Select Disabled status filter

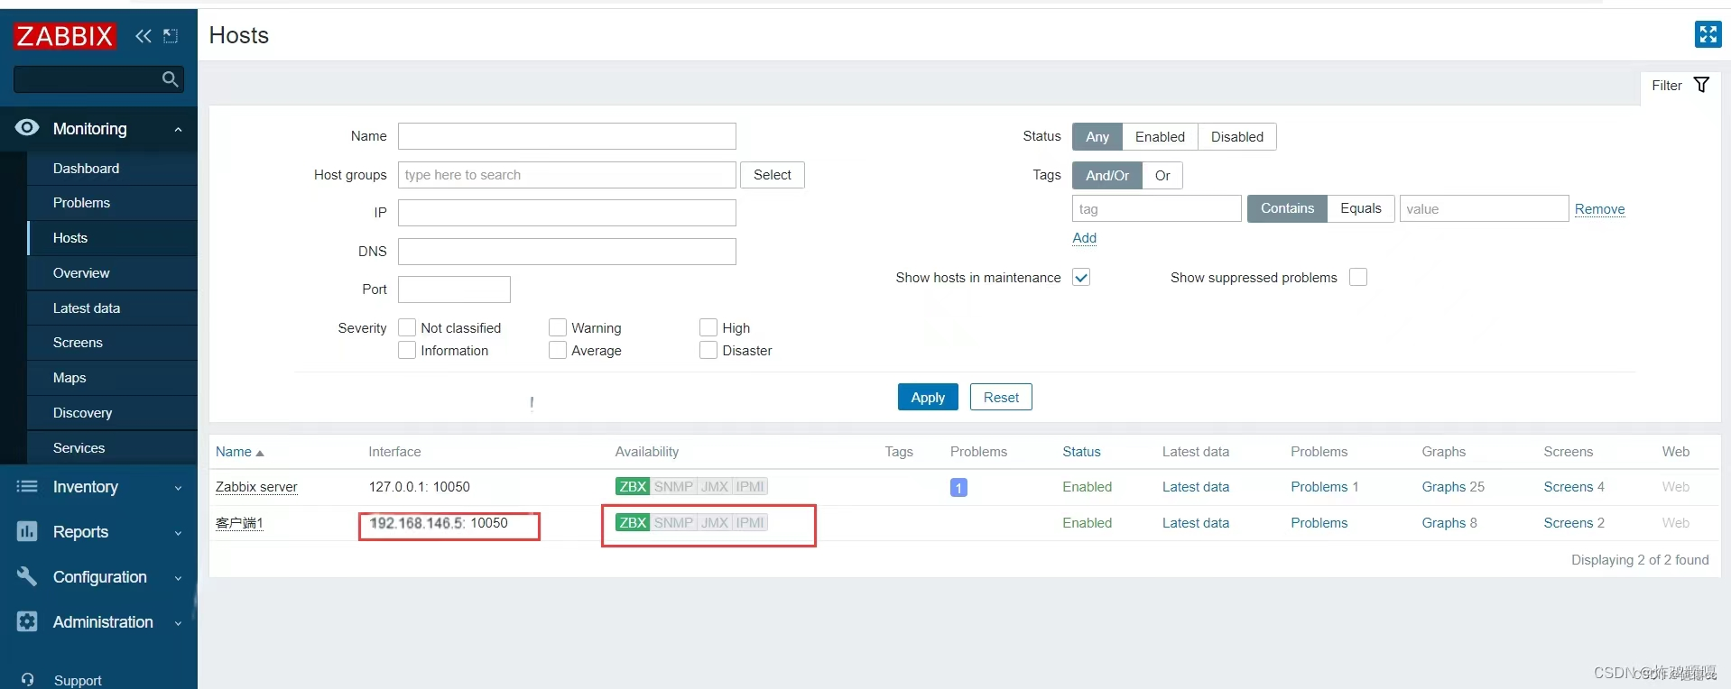(1236, 137)
